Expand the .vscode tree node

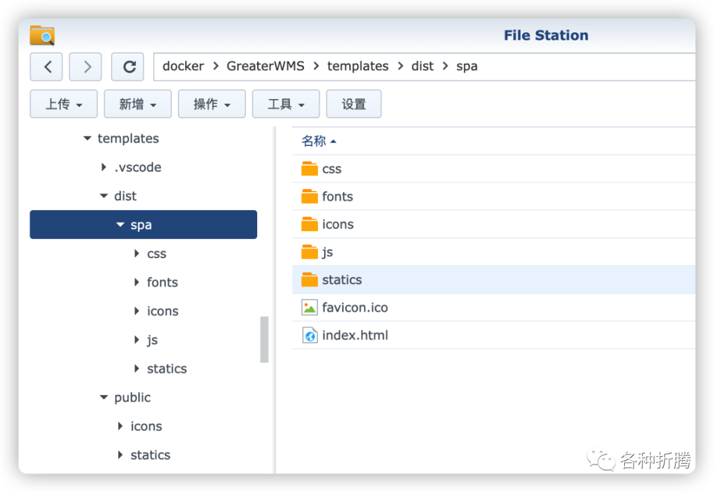coord(104,168)
